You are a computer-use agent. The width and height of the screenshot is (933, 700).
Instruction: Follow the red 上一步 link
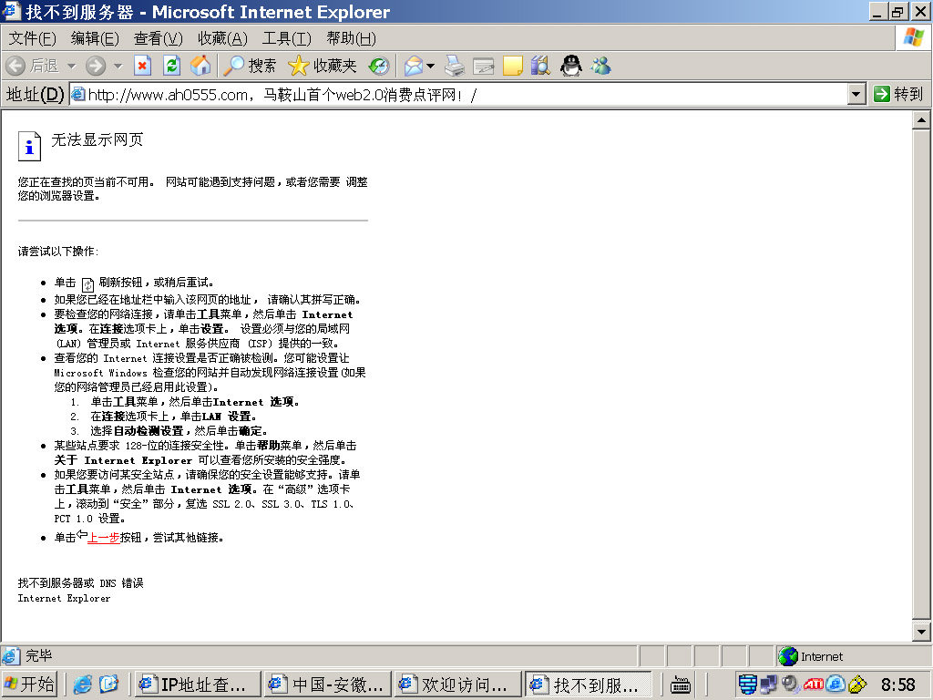(x=104, y=538)
